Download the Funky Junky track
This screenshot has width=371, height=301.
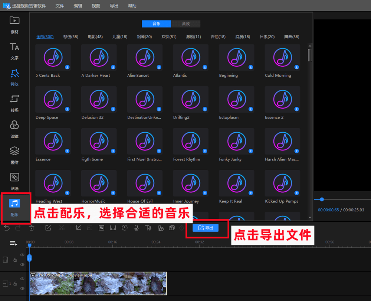click(251, 151)
